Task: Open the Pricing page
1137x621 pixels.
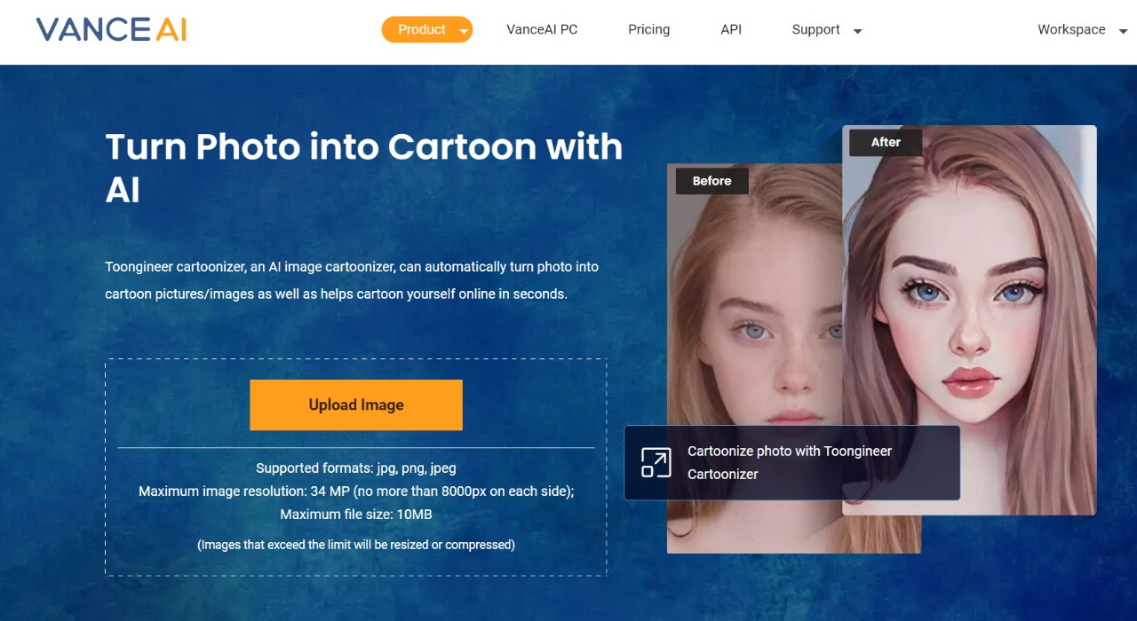Action: pyautogui.click(x=648, y=29)
